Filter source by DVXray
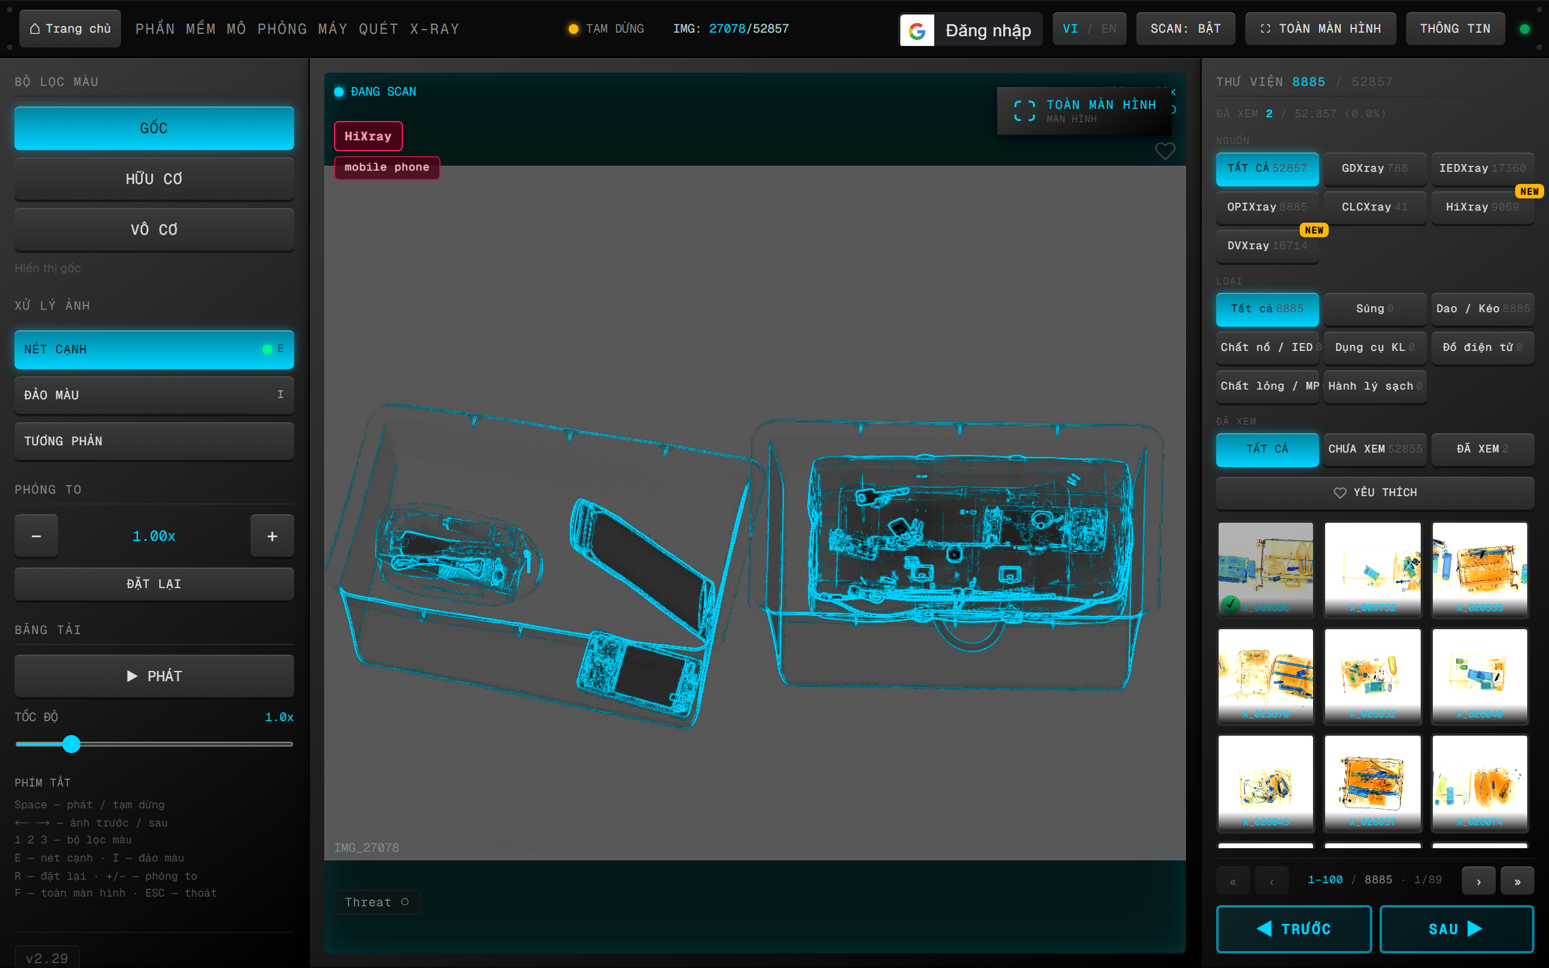The width and height of the screenshot is (1549, 968). (1268, 246)
